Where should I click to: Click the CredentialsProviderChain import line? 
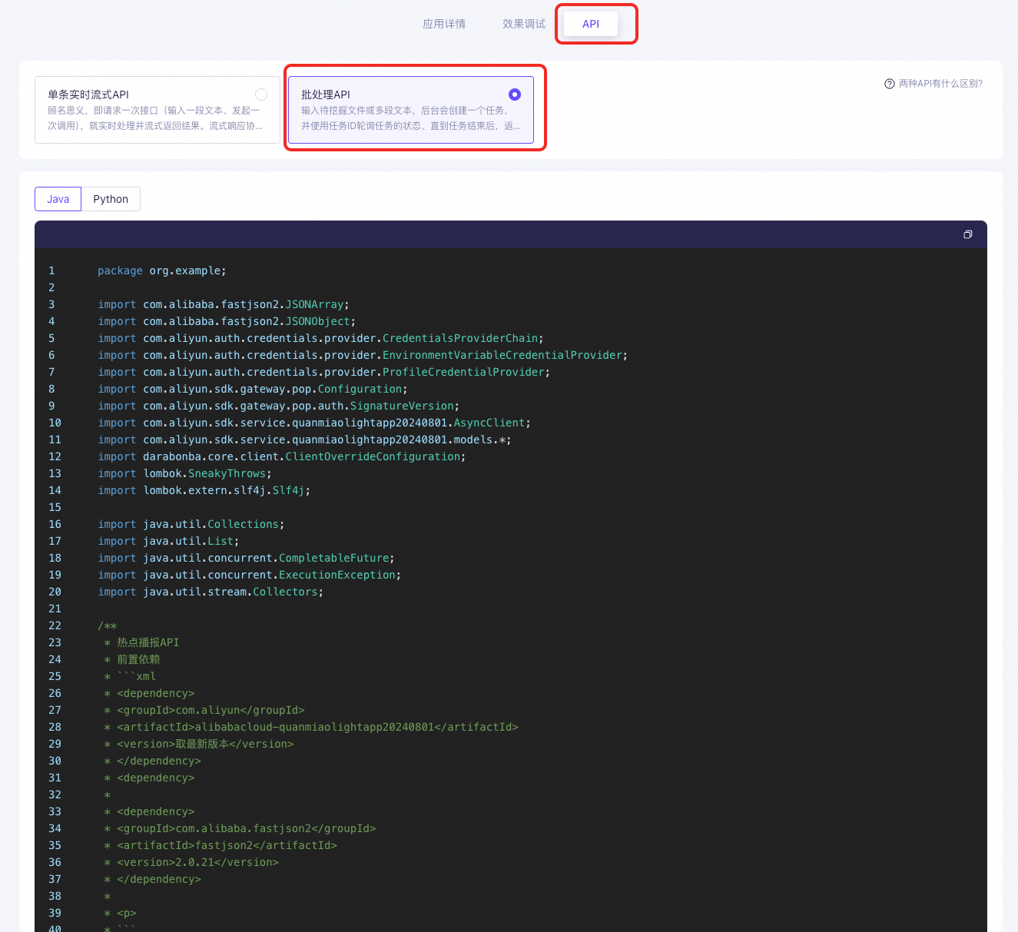click(320, 338)
